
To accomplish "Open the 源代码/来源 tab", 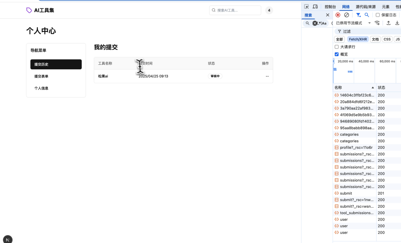I will click(x=365, y=7).
